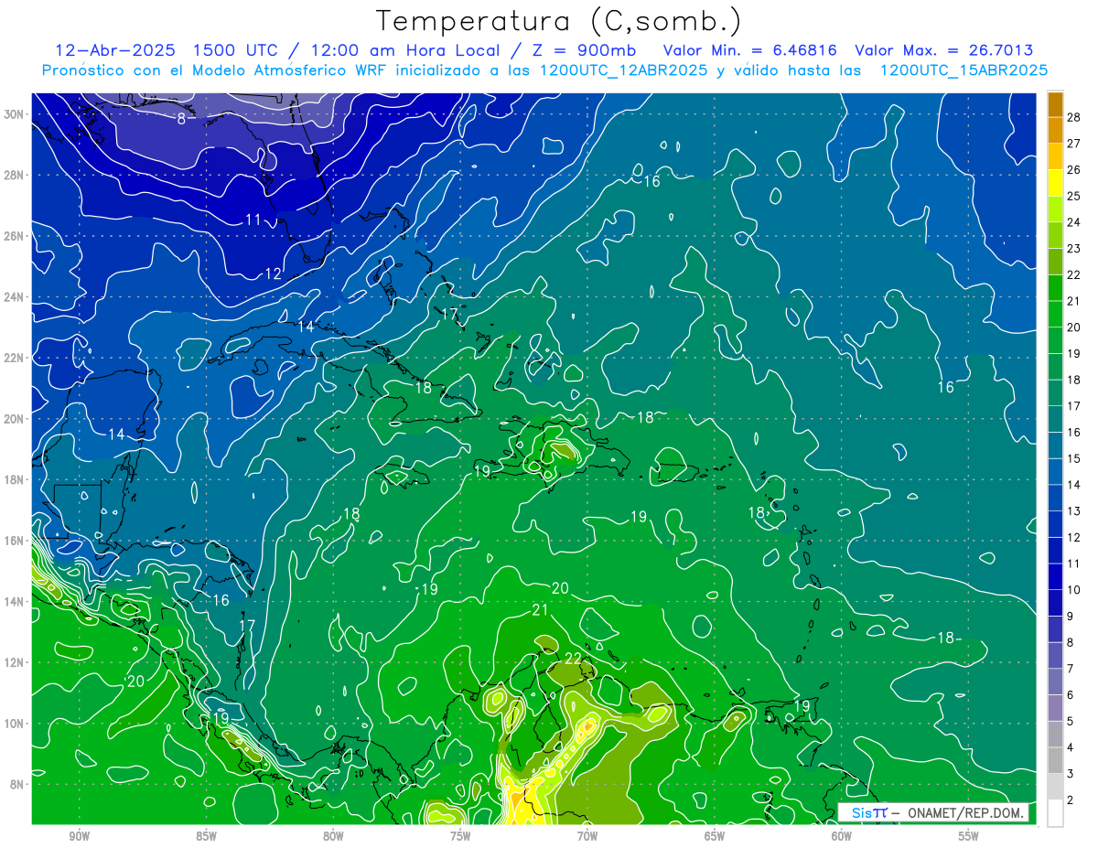Click the title 'Temperatura (C,somb.)'
Image resolution: width=1098 pixels, height=848 pixels.
559,22
